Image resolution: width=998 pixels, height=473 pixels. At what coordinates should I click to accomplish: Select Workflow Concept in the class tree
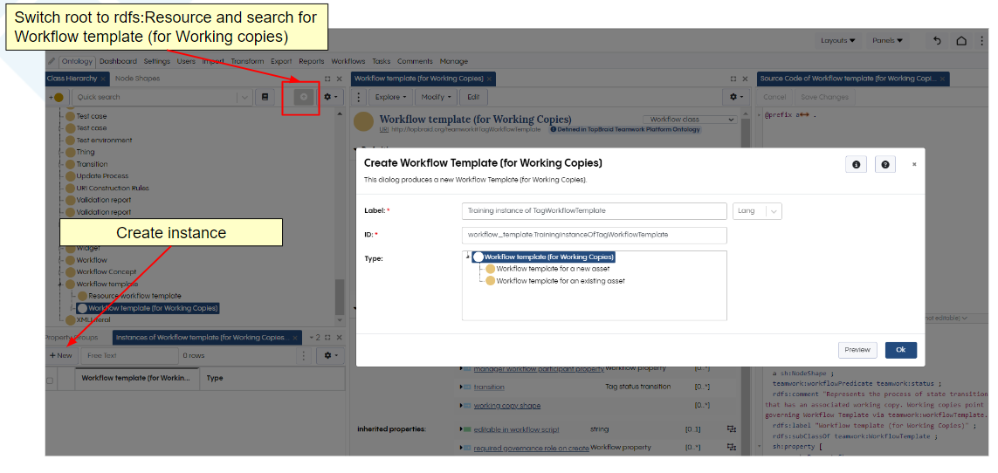click(107, 271)
